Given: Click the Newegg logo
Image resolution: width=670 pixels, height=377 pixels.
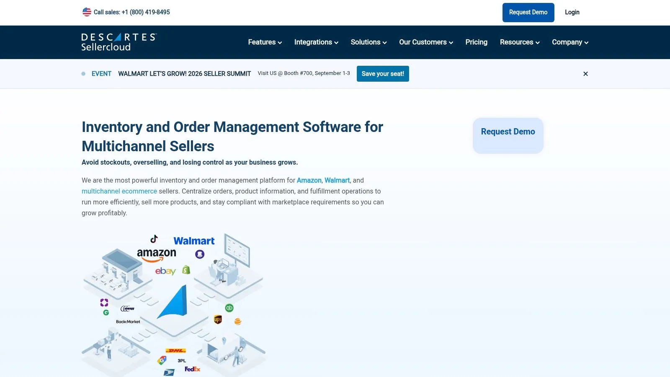Looking at the screenshot, I should point(128,309).
